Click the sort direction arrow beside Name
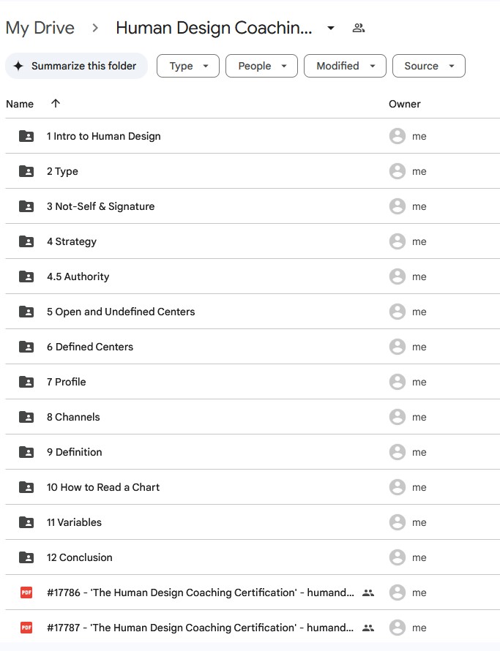Screen dimensions: 500x651 pyautogui.click(x=56, y=104)
